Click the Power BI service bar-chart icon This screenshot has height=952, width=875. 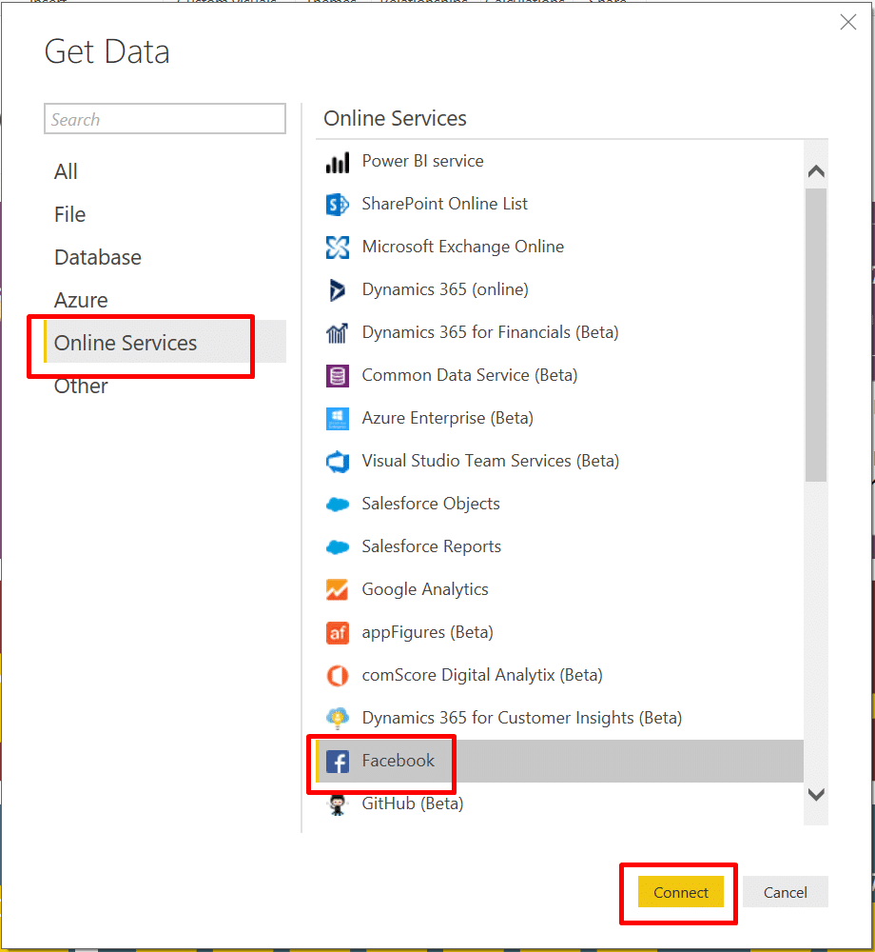[x=337, y=162]
